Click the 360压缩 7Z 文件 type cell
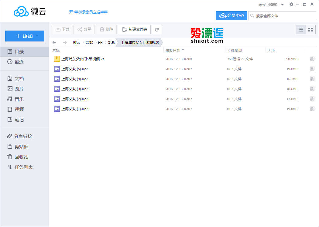The height and width of the screenshot is (227, 319). [240, 59]
